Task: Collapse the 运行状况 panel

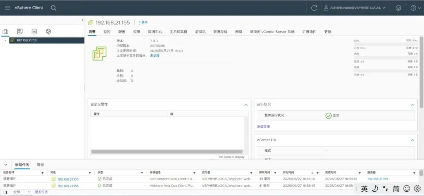Action: coord(412,104)
